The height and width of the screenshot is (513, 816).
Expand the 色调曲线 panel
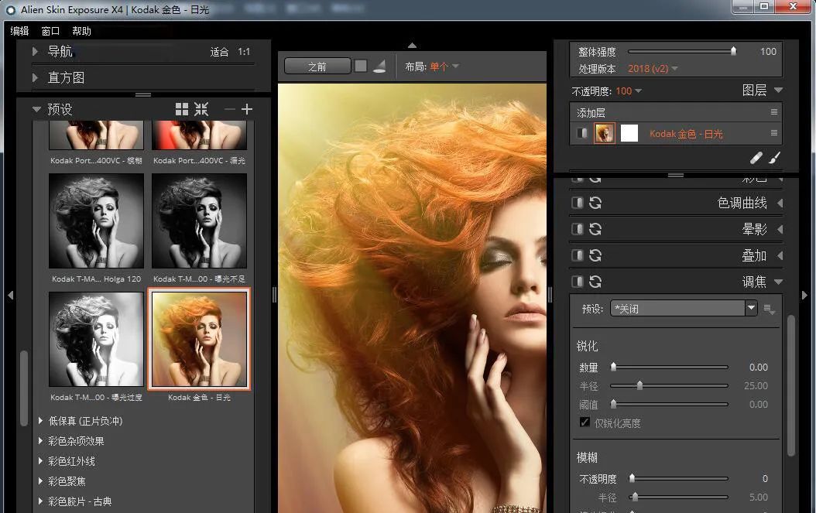tap(780, 203)
